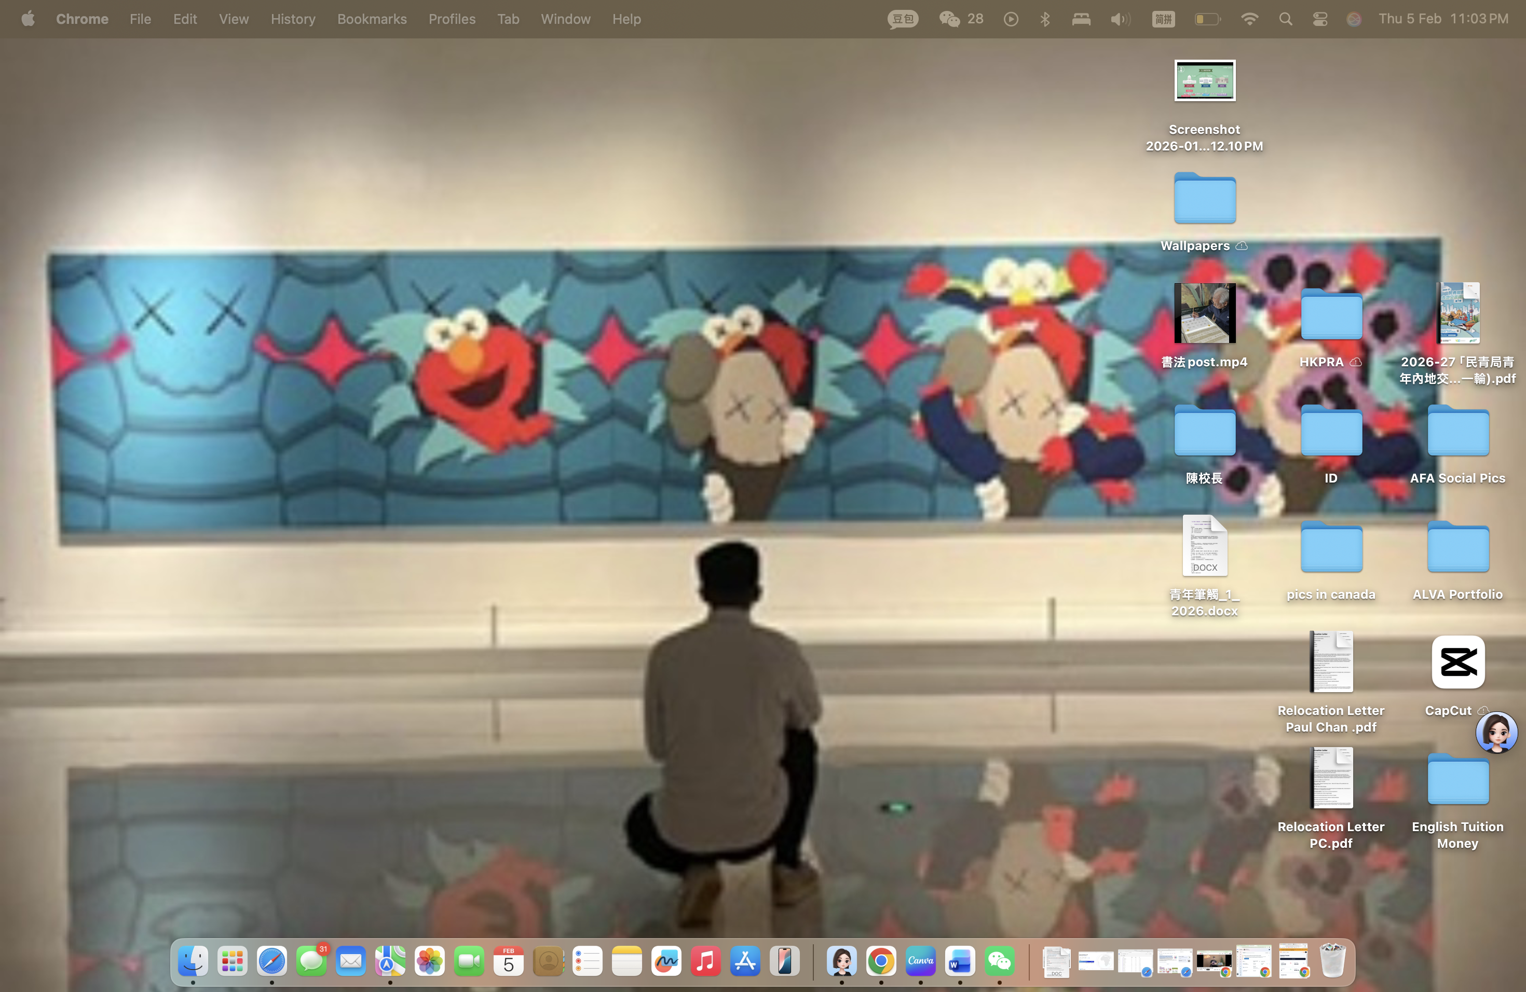Open the Chrome application menu
1526x992 pixels.
pyautogui.click(x=82, y=19)
